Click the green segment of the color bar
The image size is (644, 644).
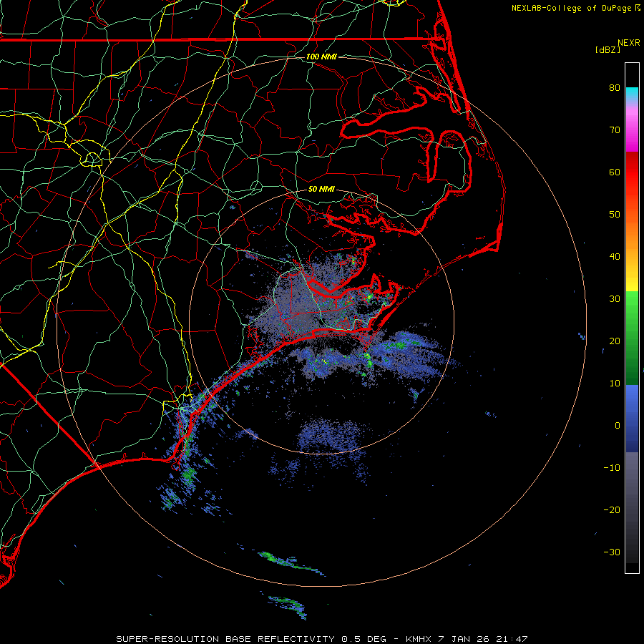(632, 338)
